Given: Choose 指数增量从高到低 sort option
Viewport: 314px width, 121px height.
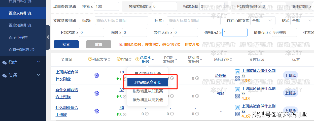Looking at the screenshot, I should 148,100.
